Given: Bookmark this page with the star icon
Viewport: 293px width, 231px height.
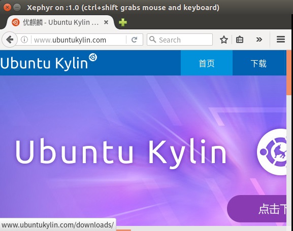Looking at the screenshot, I should (x=223, y=40).
